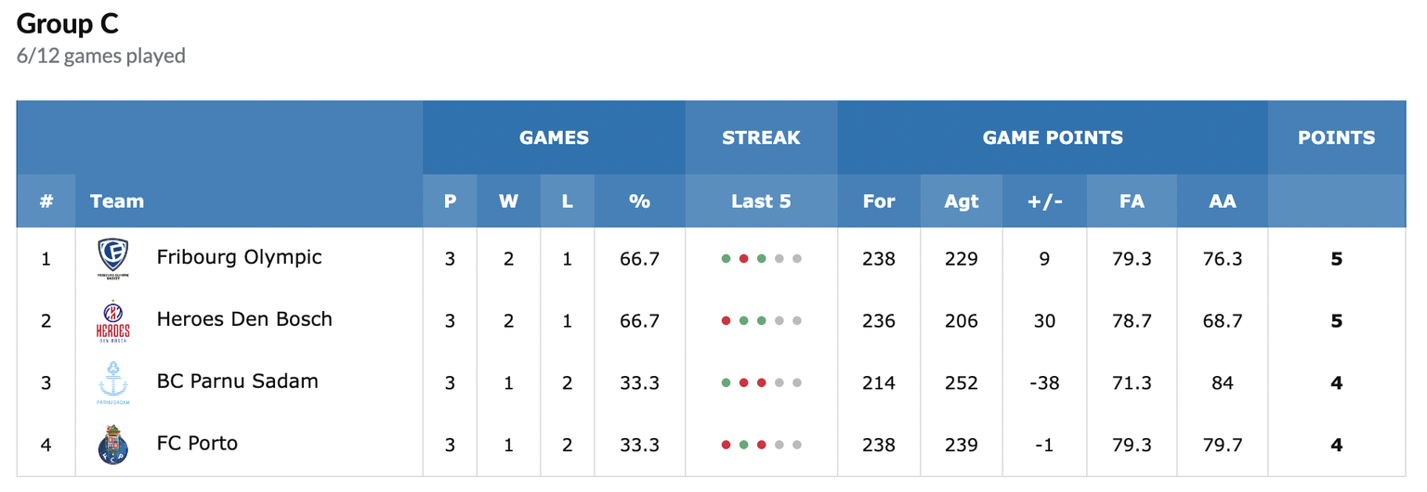The height and width of the screenshot is (492, 1427).
Task: Click Fribourg Olympic's first green streak dot
Action: (726, 259)
